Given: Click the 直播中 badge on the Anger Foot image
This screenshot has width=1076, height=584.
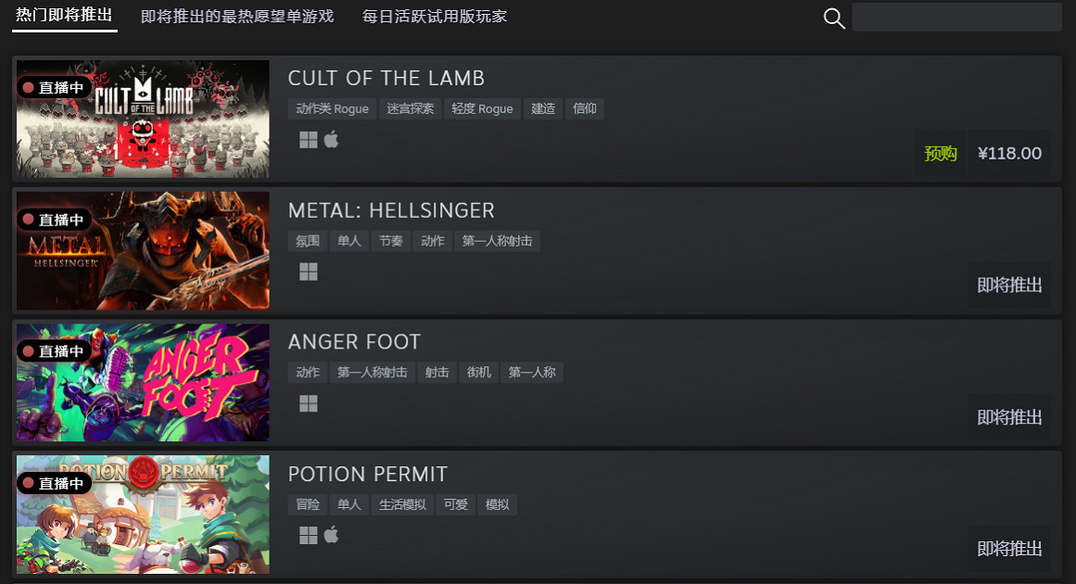Looking at the screenshot, I should 54,351.
